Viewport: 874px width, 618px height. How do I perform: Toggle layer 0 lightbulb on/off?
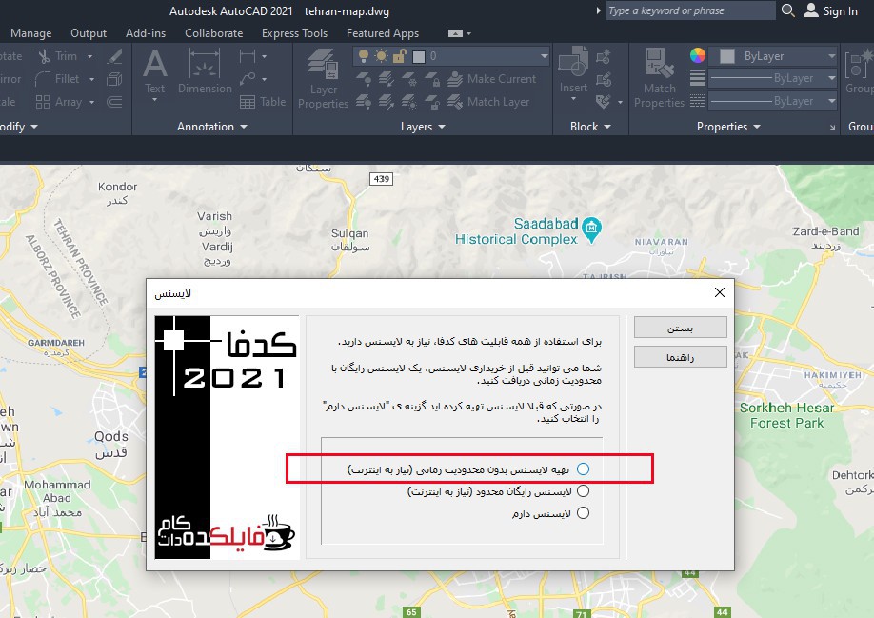pos(364,56)
